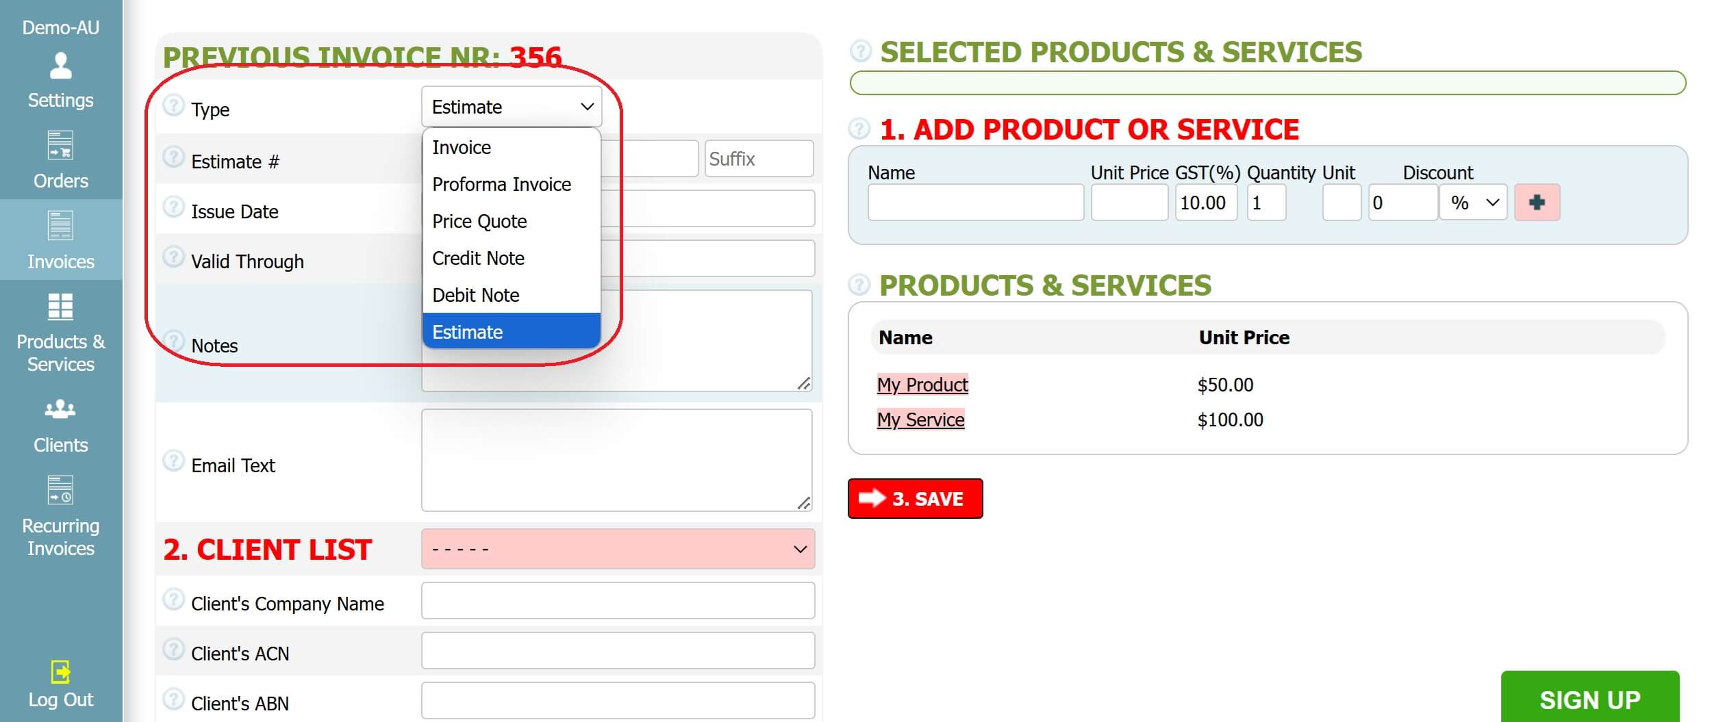The width and height of the screenshot is (1727, 722).
Task: Open the Type dropdown
Action: point(511,106)
